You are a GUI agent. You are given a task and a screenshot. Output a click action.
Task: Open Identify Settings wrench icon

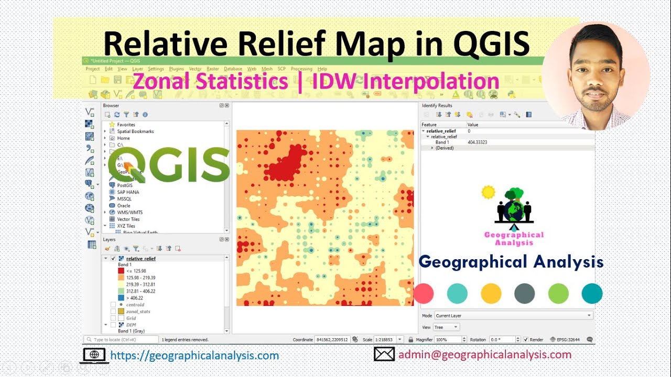[516, 114]
